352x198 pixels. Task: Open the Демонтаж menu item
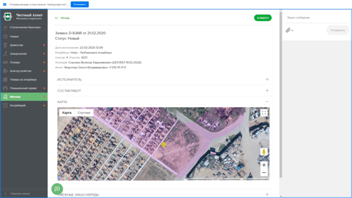tap(24, 45)
